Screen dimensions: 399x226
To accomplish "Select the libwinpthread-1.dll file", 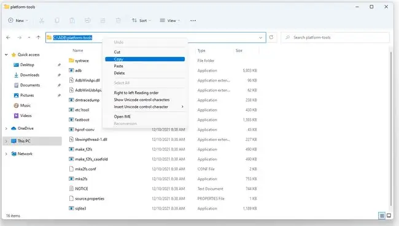I will click(91, 140).
